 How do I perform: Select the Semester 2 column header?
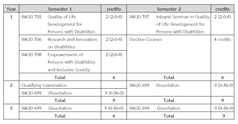point(169,9)
